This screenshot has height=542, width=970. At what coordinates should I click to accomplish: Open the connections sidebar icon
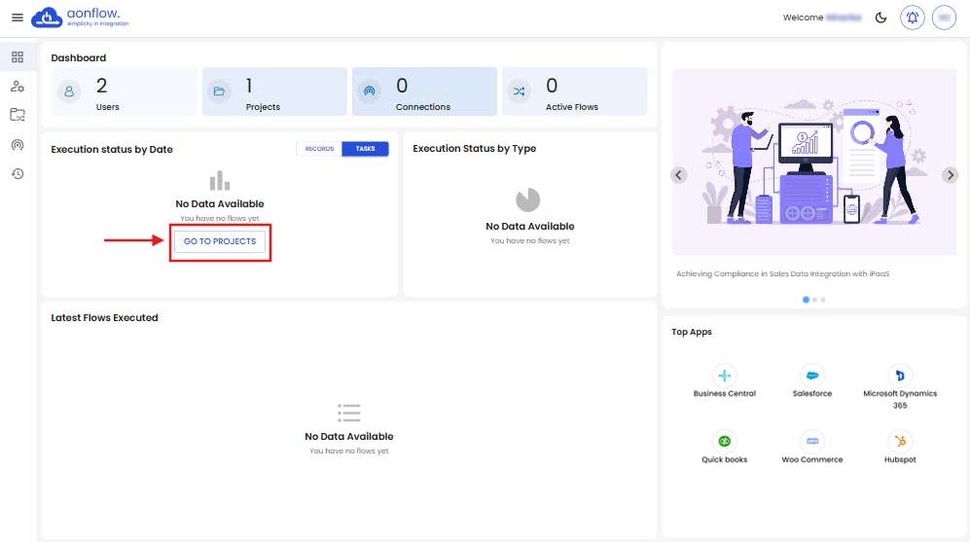pyautogui.click(x=17, y=145)
